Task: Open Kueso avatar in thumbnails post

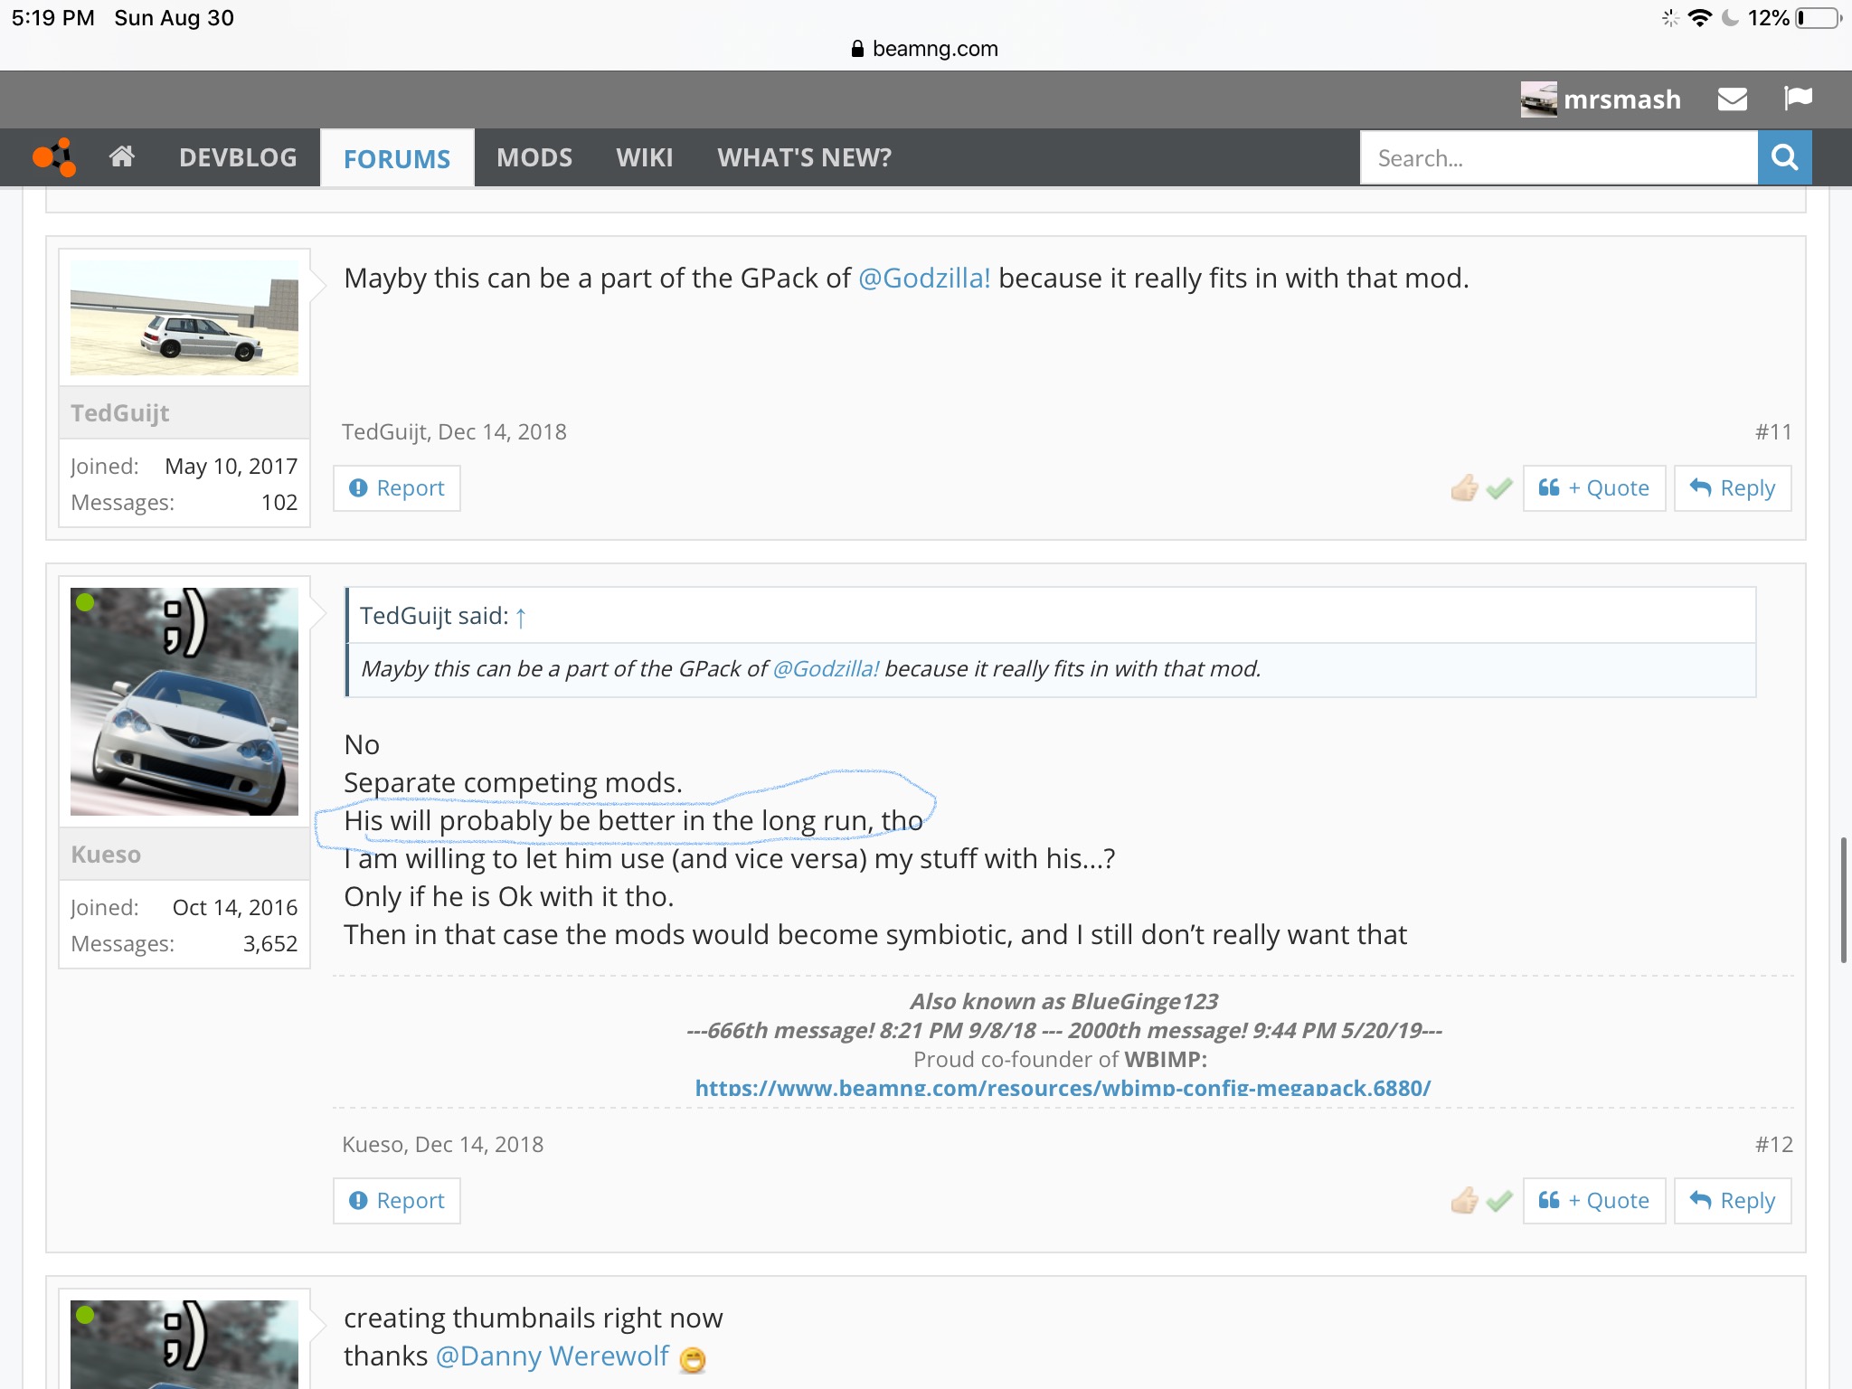Action: point(184,1344)
